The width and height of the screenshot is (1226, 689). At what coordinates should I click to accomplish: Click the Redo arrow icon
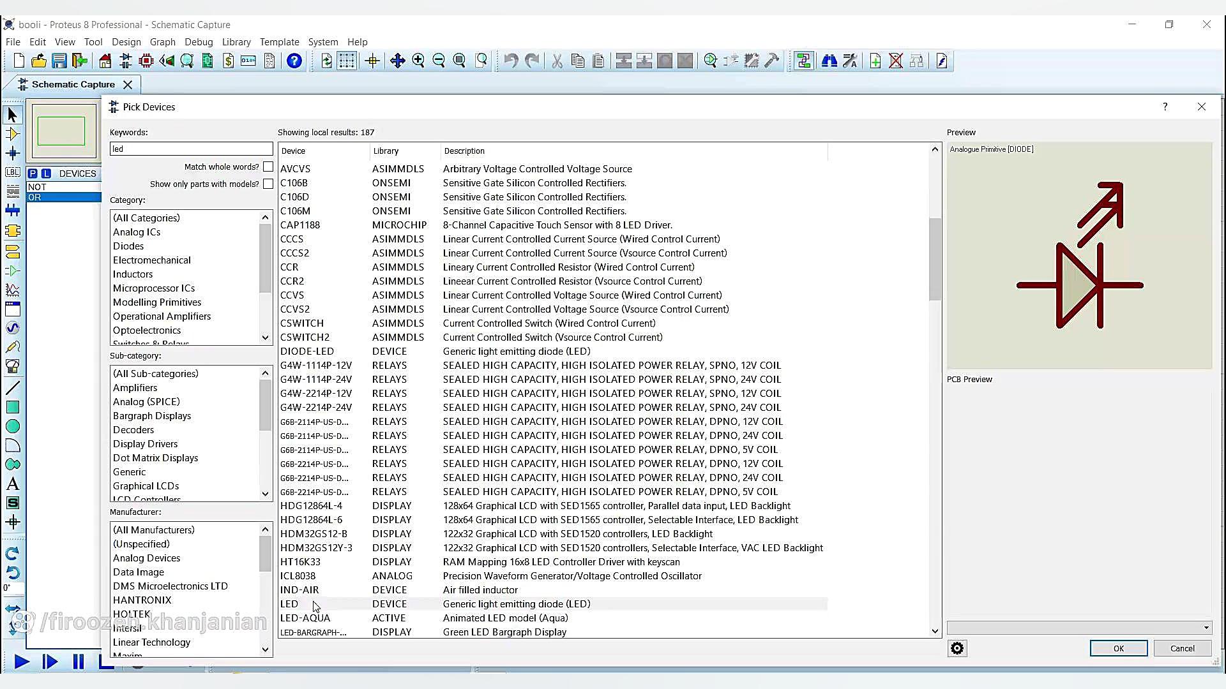[x=532, y=61]
